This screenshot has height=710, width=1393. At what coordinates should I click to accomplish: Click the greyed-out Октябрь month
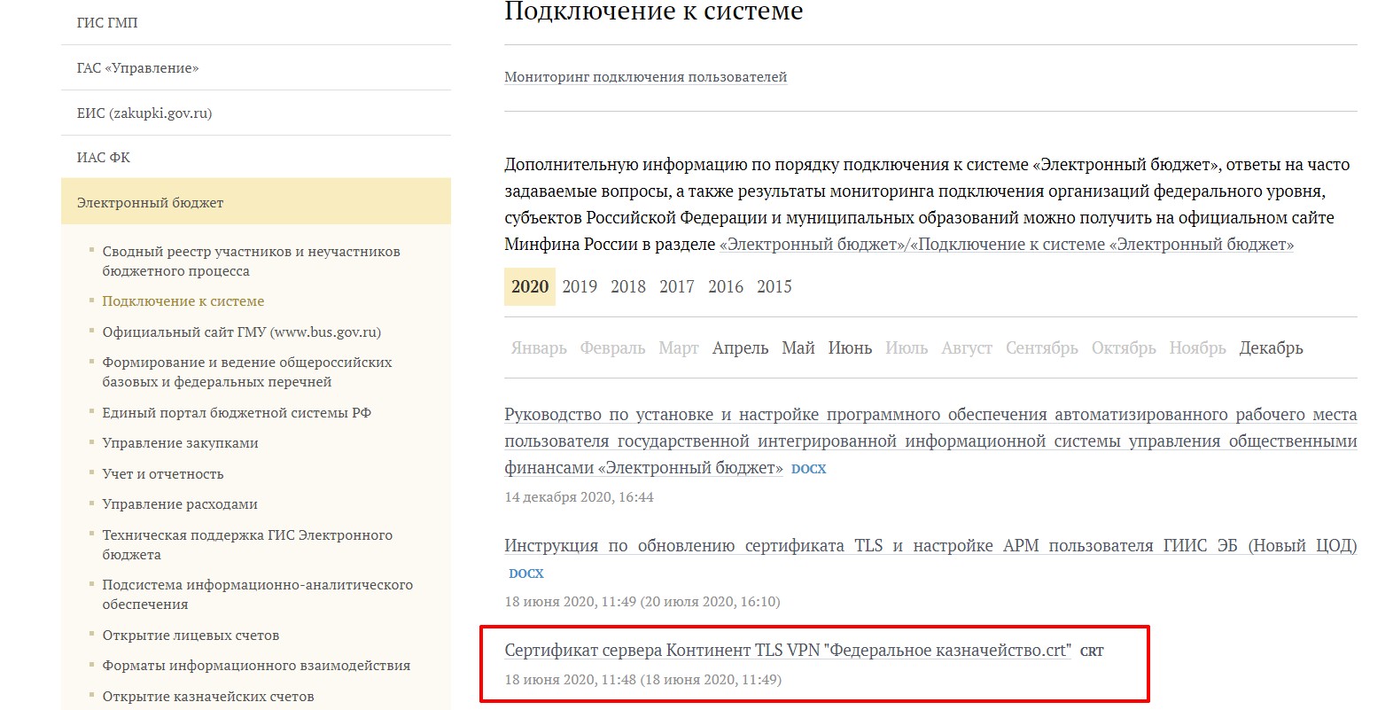tap(1124, 347)
